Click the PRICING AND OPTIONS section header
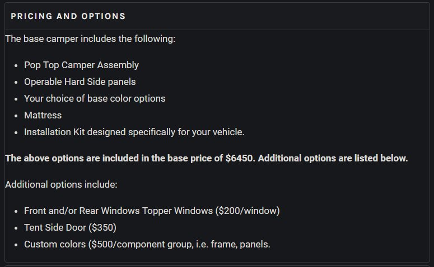The image size is (434, 267). 68,16
